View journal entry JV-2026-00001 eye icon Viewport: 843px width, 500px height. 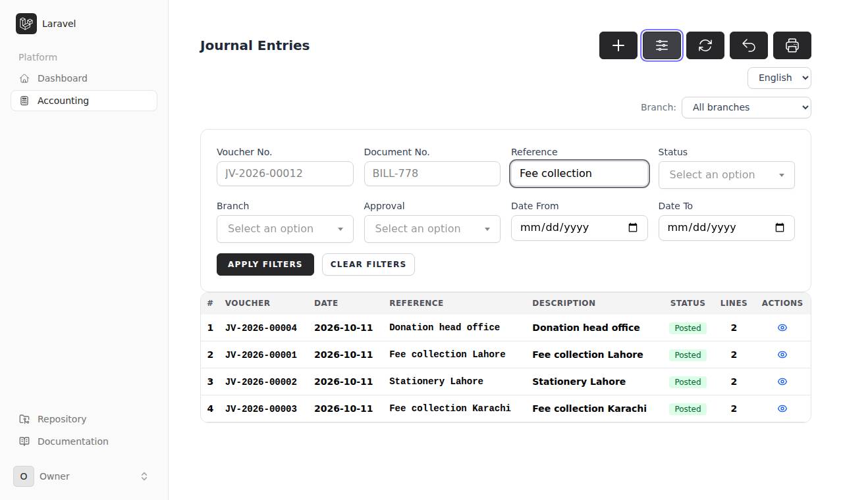pyautogui.click(x=782, y=355)
